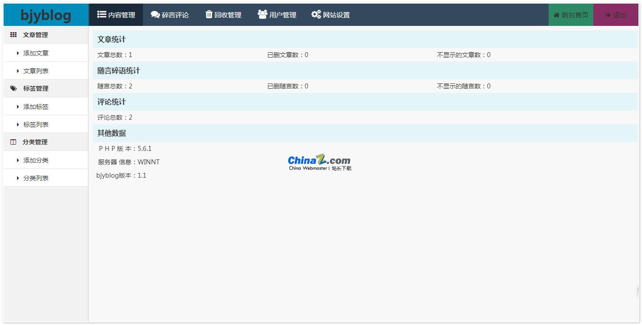Click the column icon next to 分类管理
The image size is (642, 325).
click(x=13, y=142)
